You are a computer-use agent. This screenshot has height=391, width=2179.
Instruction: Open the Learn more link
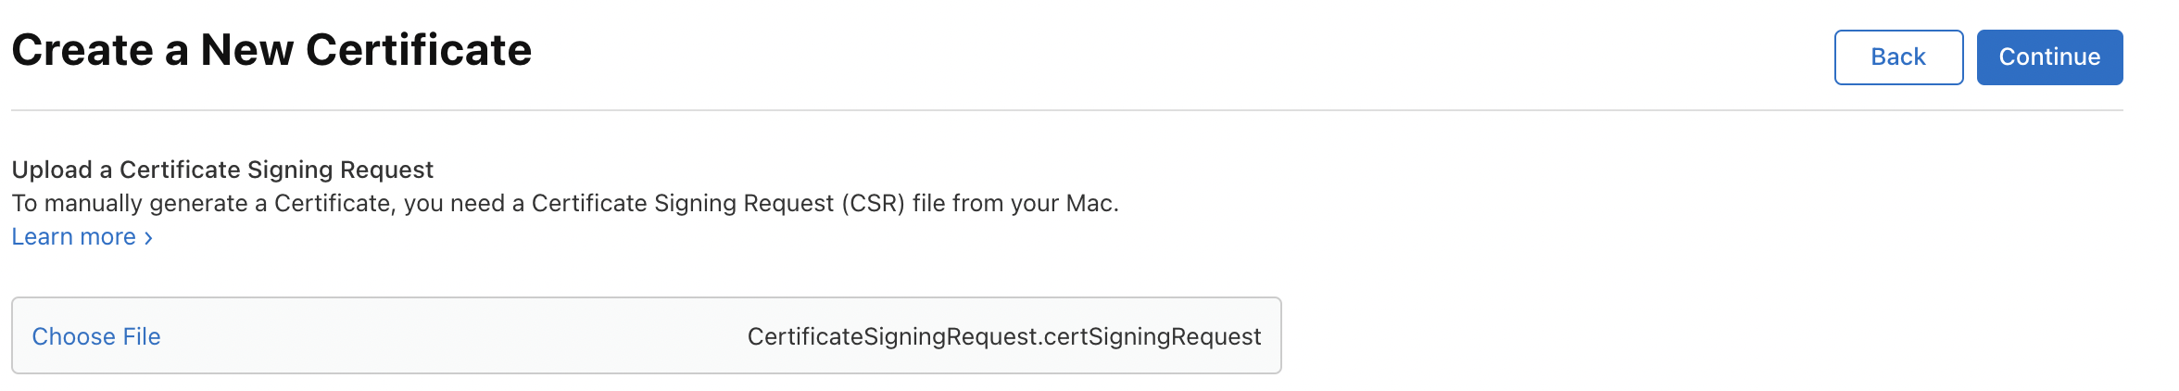tap(74, 237)
